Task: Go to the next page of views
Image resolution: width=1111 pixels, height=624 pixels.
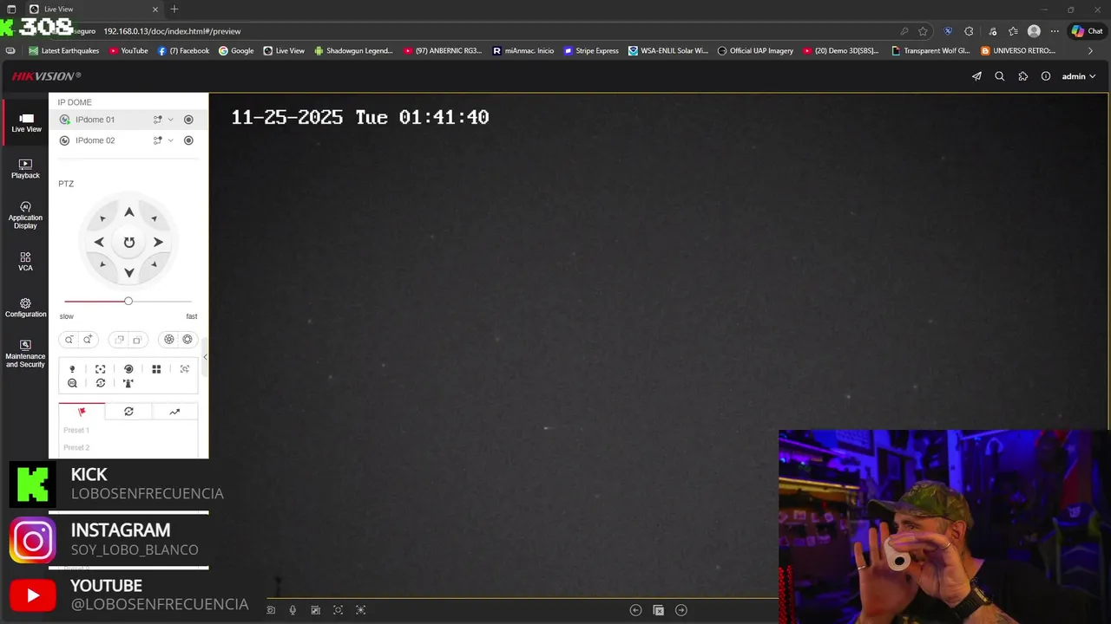Action: [x=681, y=610]
